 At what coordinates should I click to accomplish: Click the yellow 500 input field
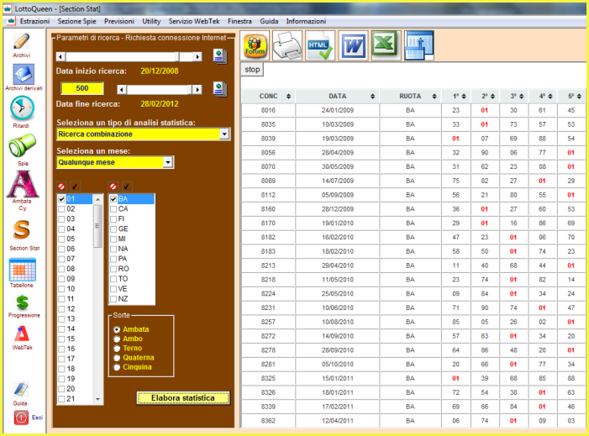point(82,88)
